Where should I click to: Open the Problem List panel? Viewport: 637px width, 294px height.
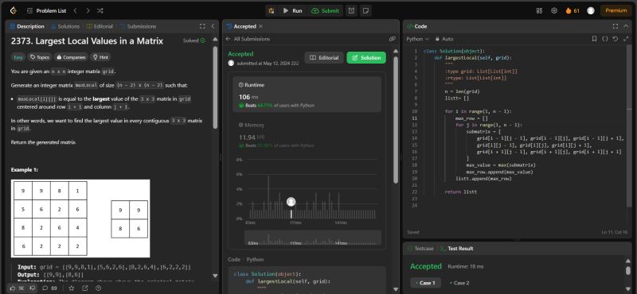[47, 11]
